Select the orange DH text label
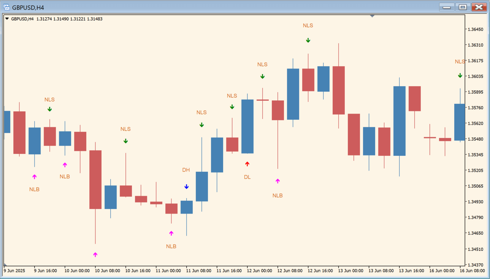This screenshot has width=490, height=279. point(186,170)
